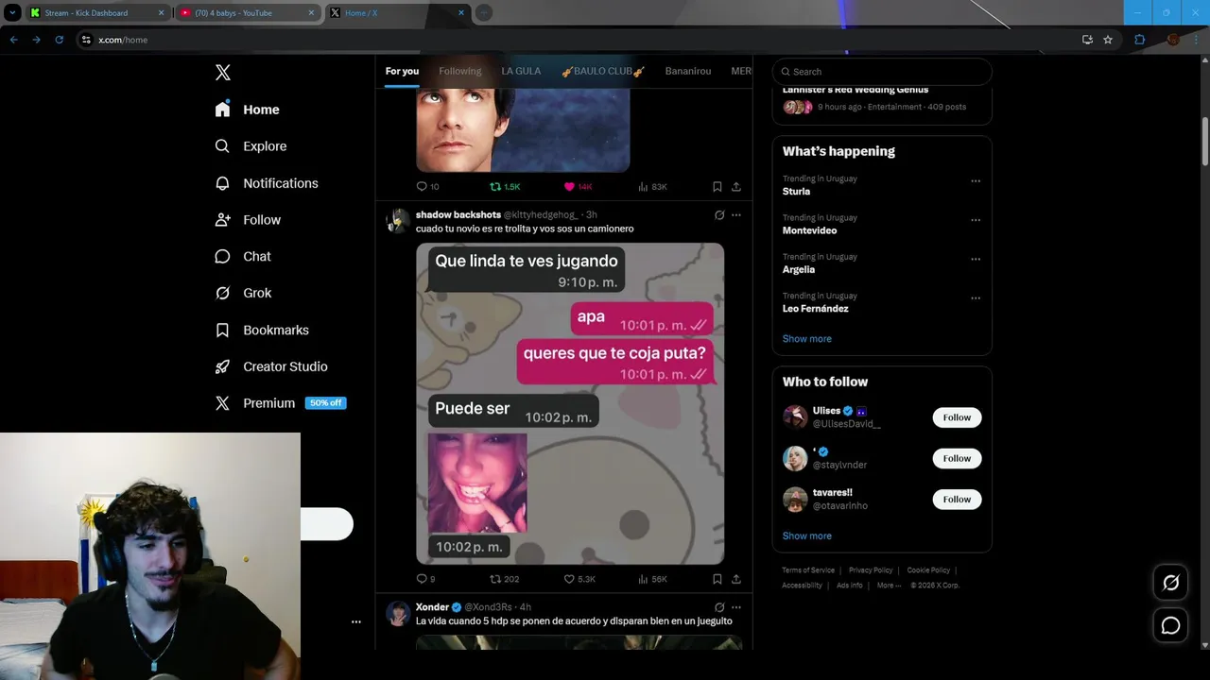This screenshot has height=680, width=1210.
Task: Open Premium 50% off offer
Action: tap(281, 403)
